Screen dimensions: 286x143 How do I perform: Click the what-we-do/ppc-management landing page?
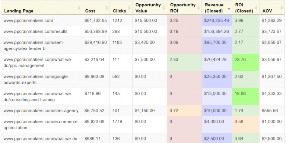[38, 63]
